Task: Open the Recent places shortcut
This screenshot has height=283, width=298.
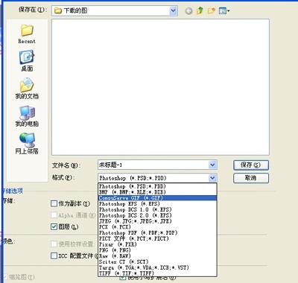Action: [27, 34]
